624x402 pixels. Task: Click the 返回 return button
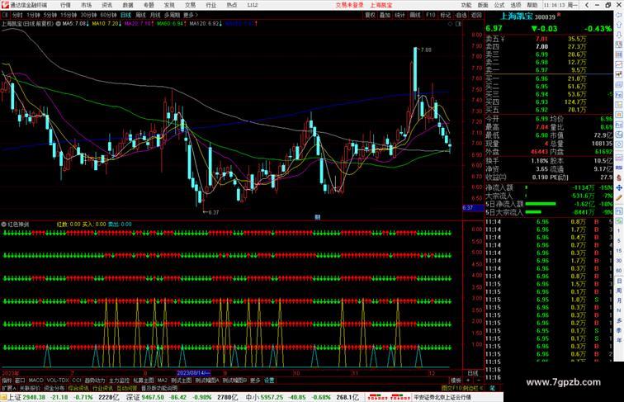pyautogui.click(x=476, y=15)
